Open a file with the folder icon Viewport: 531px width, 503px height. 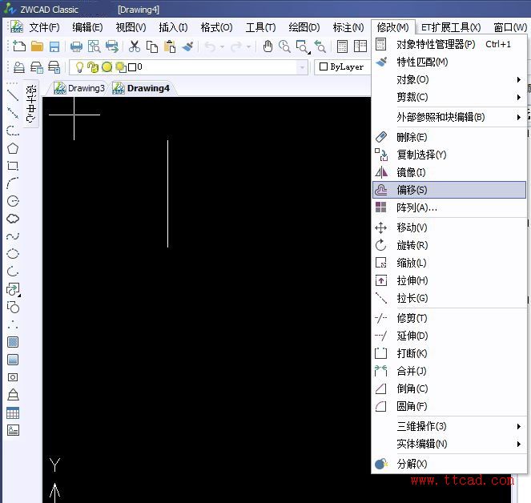tap(37, 46)
